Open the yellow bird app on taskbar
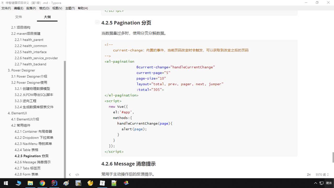 click(x=90, y=183)
